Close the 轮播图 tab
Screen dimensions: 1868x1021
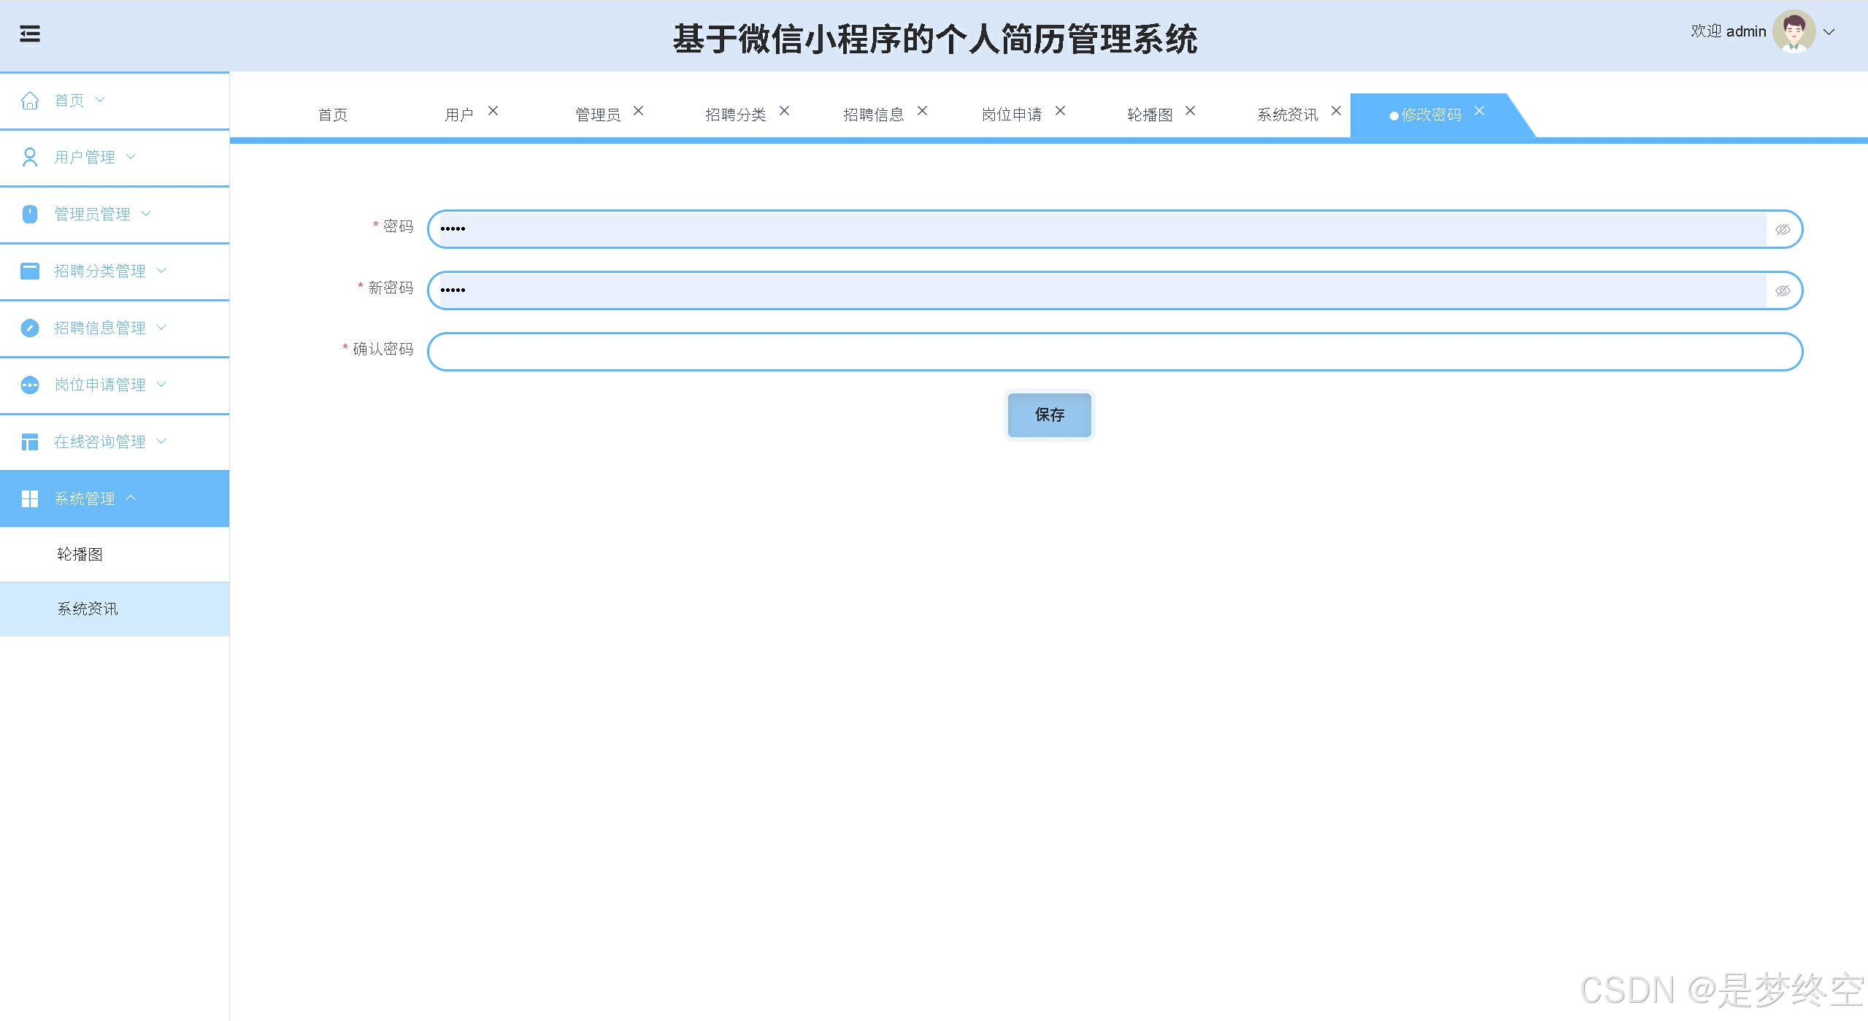(1190, 111)
